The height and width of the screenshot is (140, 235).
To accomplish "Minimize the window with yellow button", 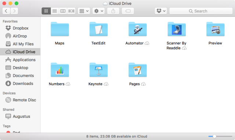I will [x=10, y=3].
